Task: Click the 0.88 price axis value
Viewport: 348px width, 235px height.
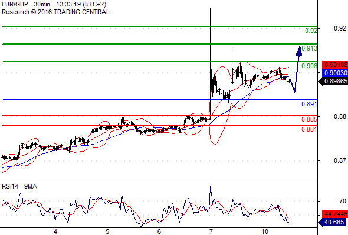Action: point(340,116)
